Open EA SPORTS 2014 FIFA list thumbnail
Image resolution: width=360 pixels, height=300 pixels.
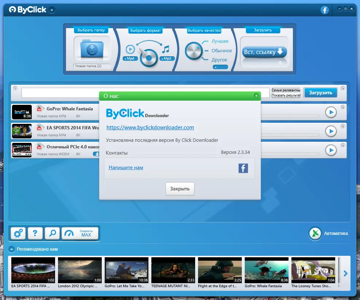(x=22, y=131)
